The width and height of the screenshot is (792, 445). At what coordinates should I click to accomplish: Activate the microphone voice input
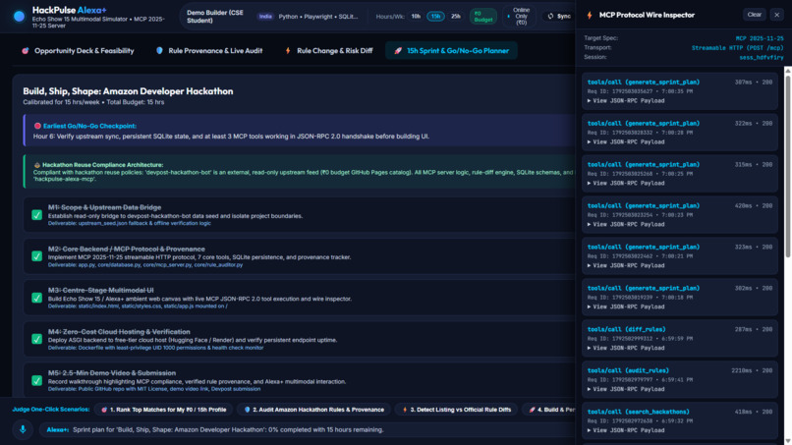point(23,429)
